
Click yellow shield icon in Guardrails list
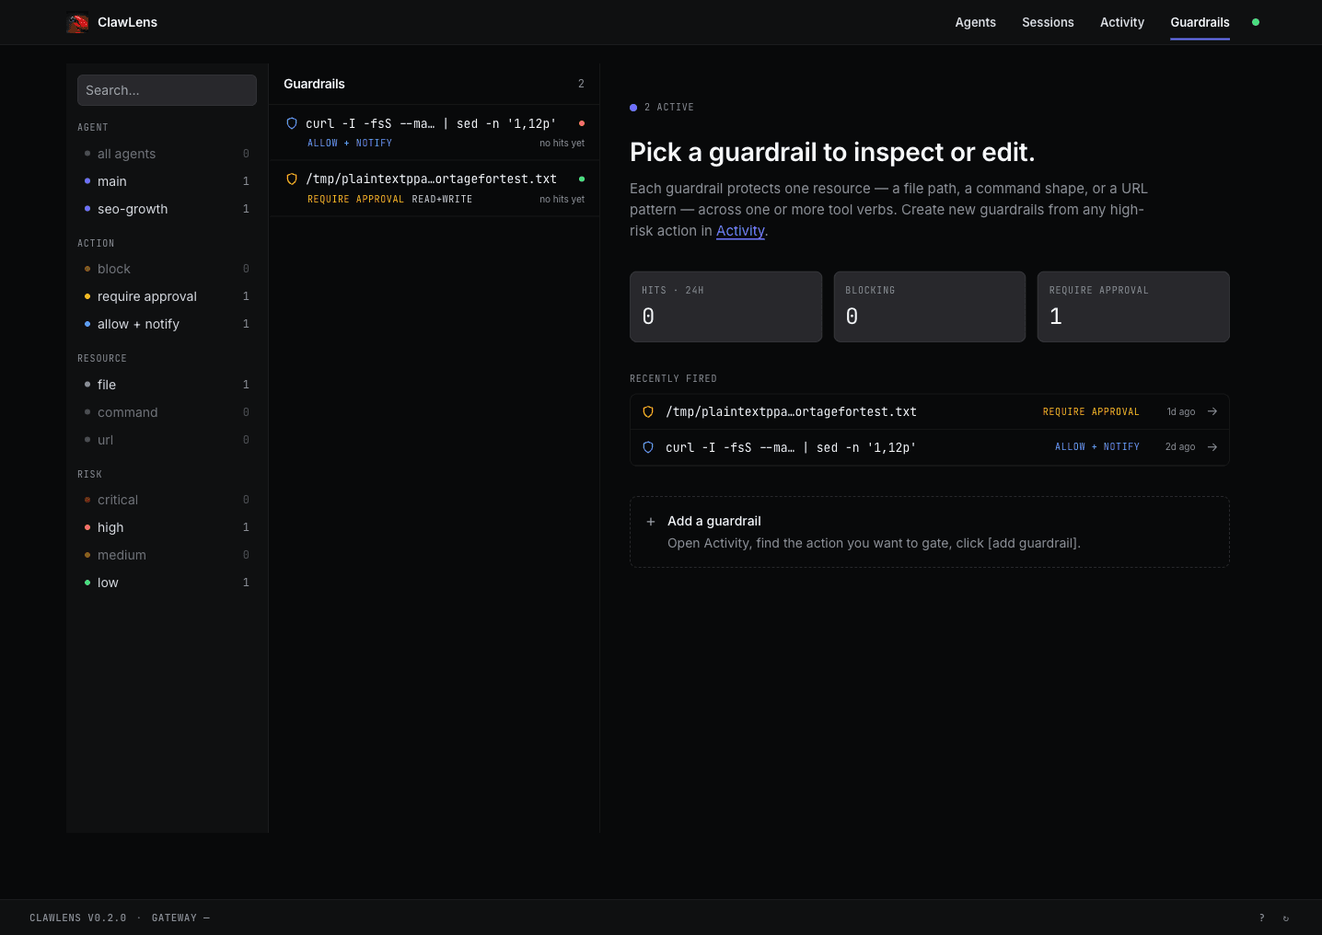click(292, 179)
